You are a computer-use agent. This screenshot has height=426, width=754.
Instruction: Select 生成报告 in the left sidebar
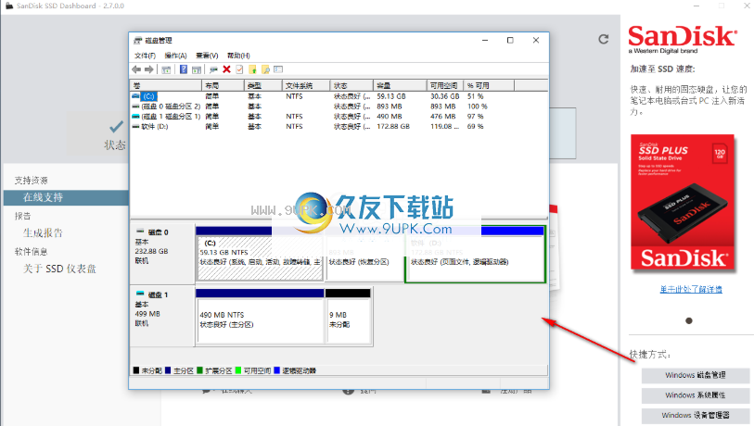coord(44,233)
